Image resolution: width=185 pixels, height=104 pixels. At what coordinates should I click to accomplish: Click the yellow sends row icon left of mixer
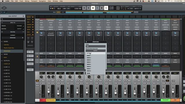pos(37,57)
